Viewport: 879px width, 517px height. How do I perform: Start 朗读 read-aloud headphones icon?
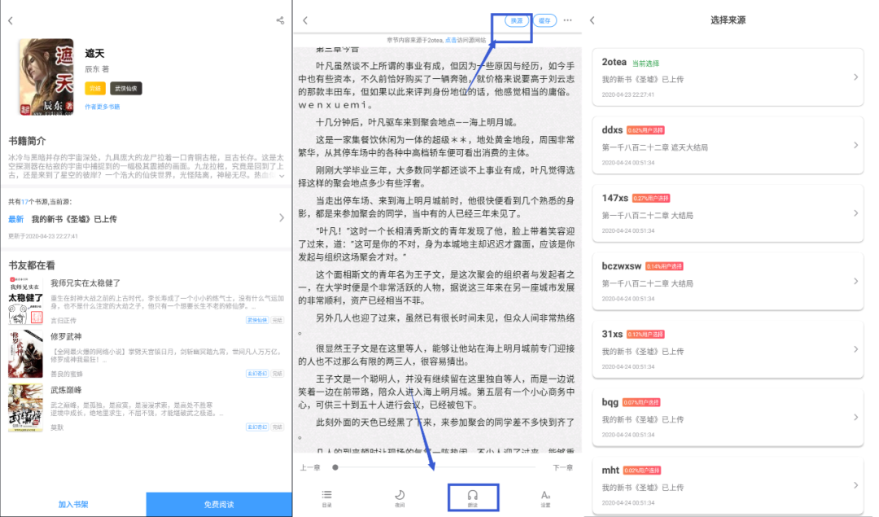click(x=473, y=498)
